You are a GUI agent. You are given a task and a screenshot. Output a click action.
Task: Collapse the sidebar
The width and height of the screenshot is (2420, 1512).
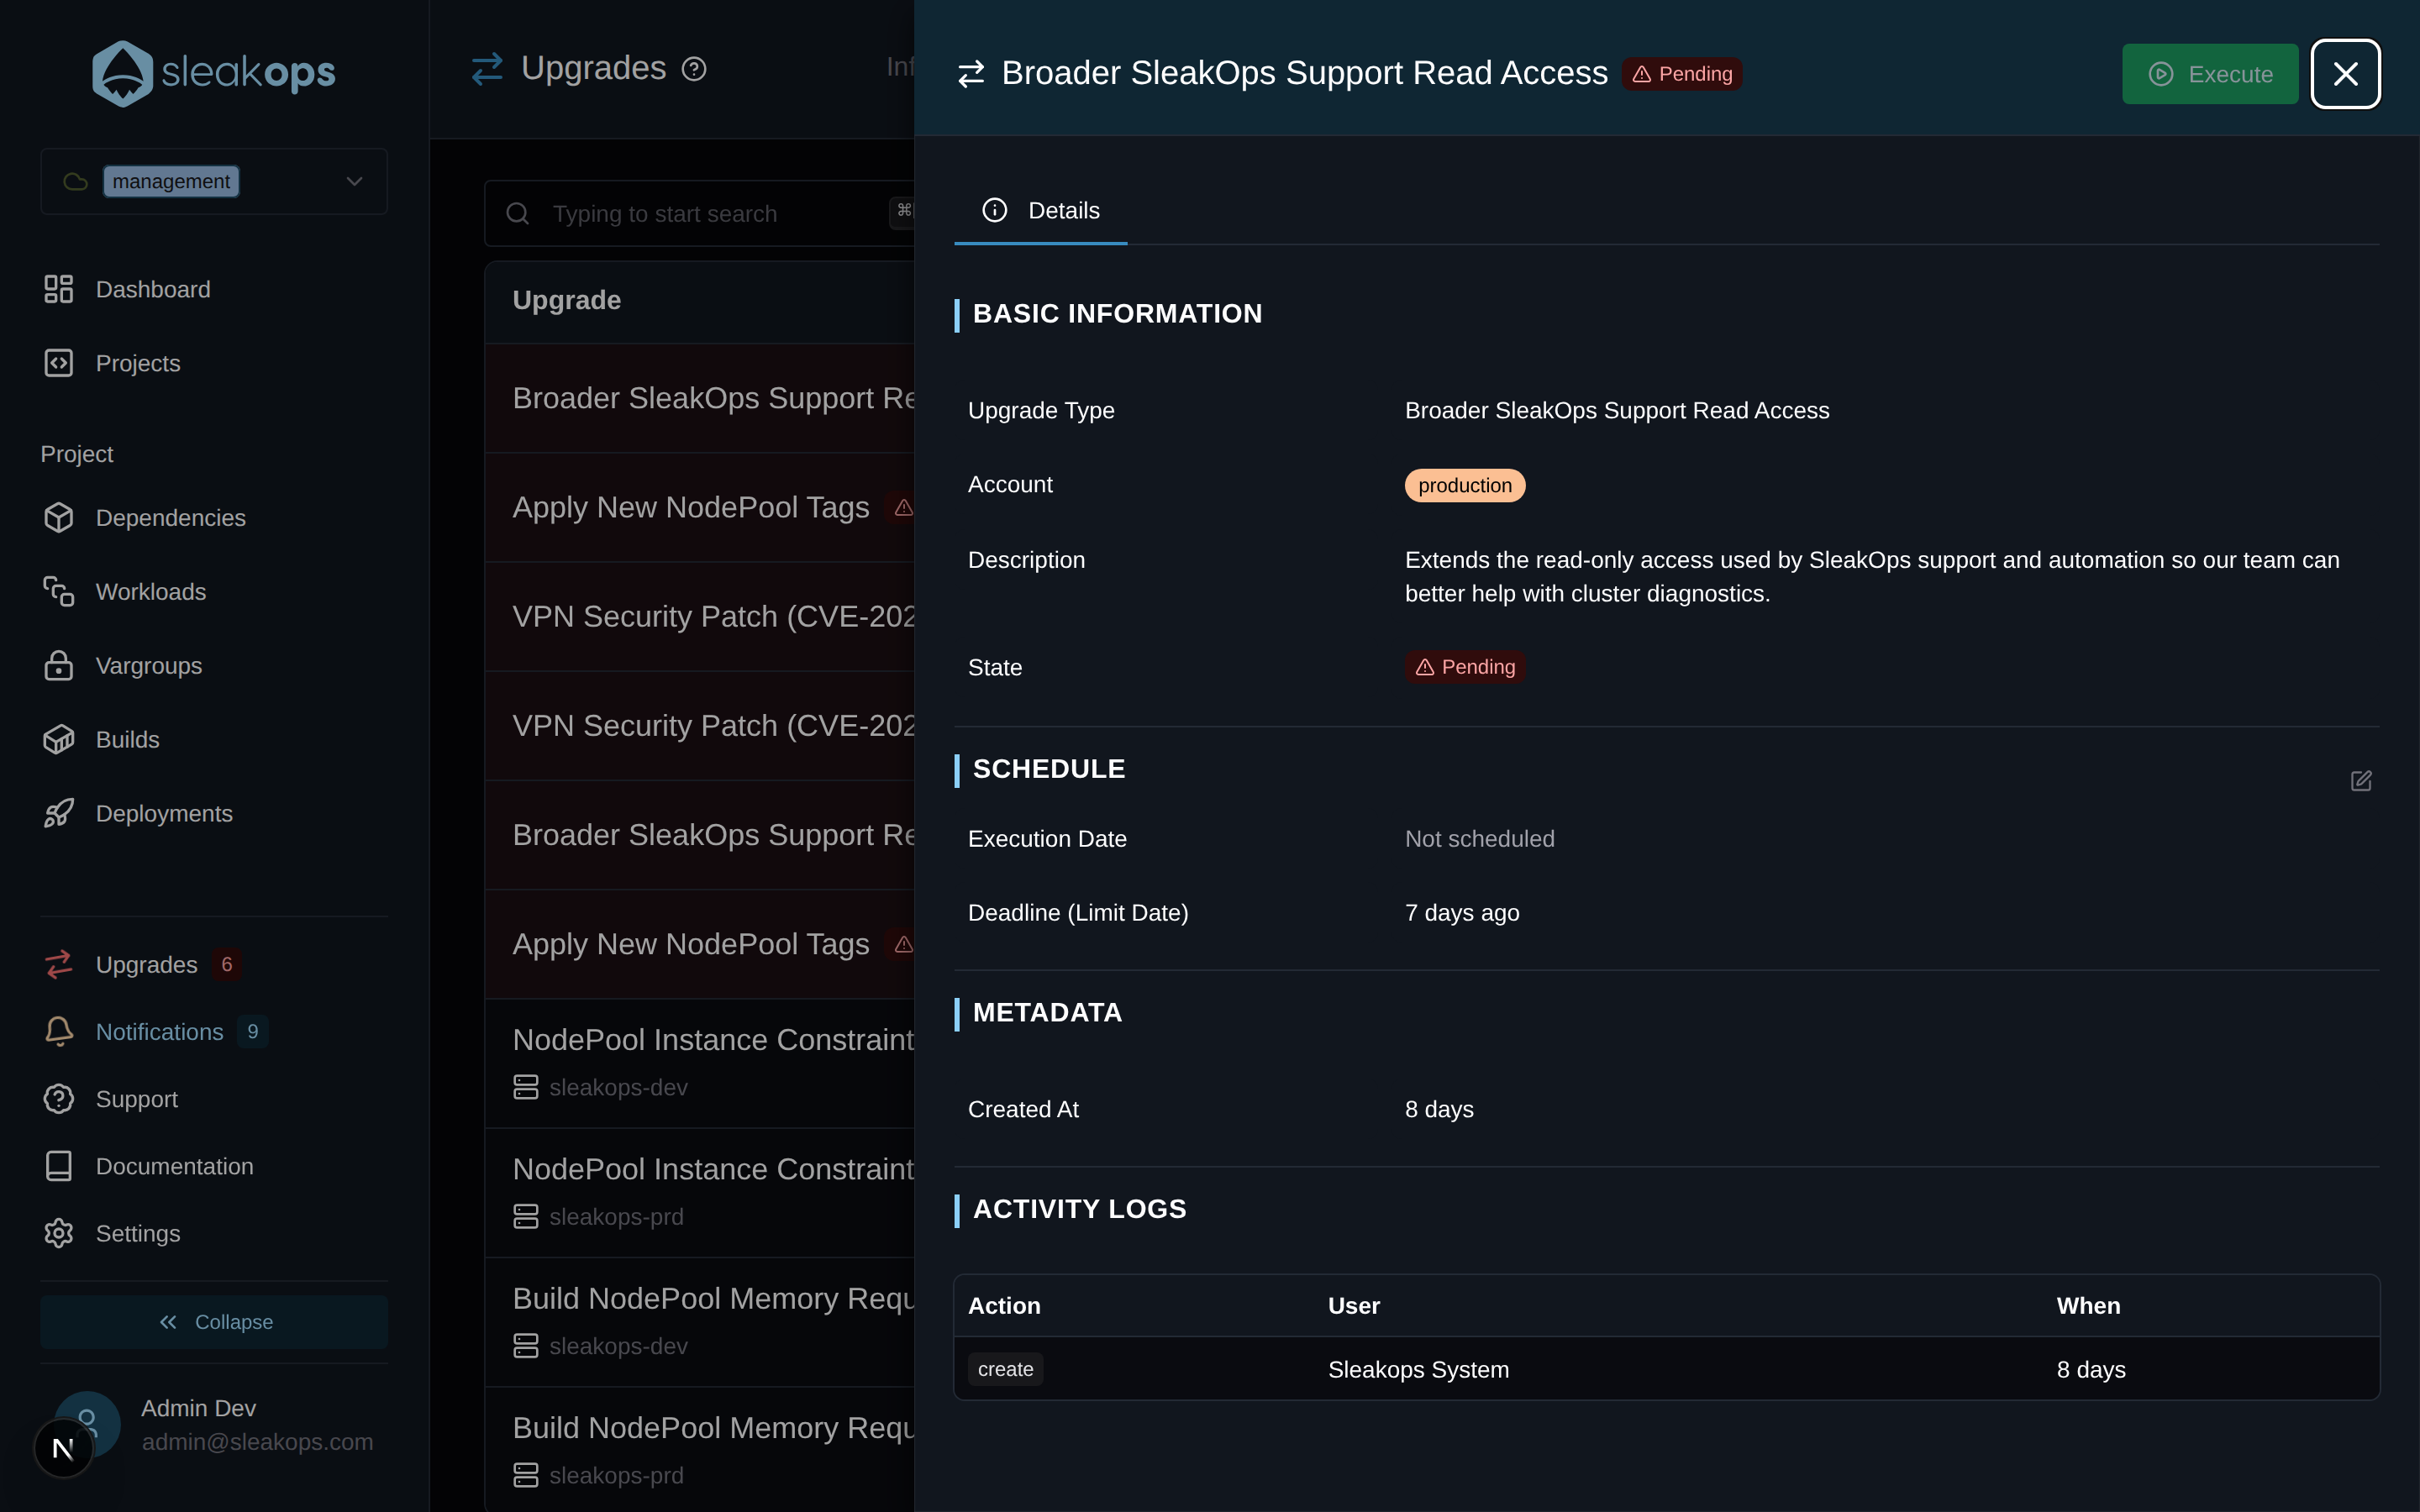pyautogui.click(x=214, y=1322)
